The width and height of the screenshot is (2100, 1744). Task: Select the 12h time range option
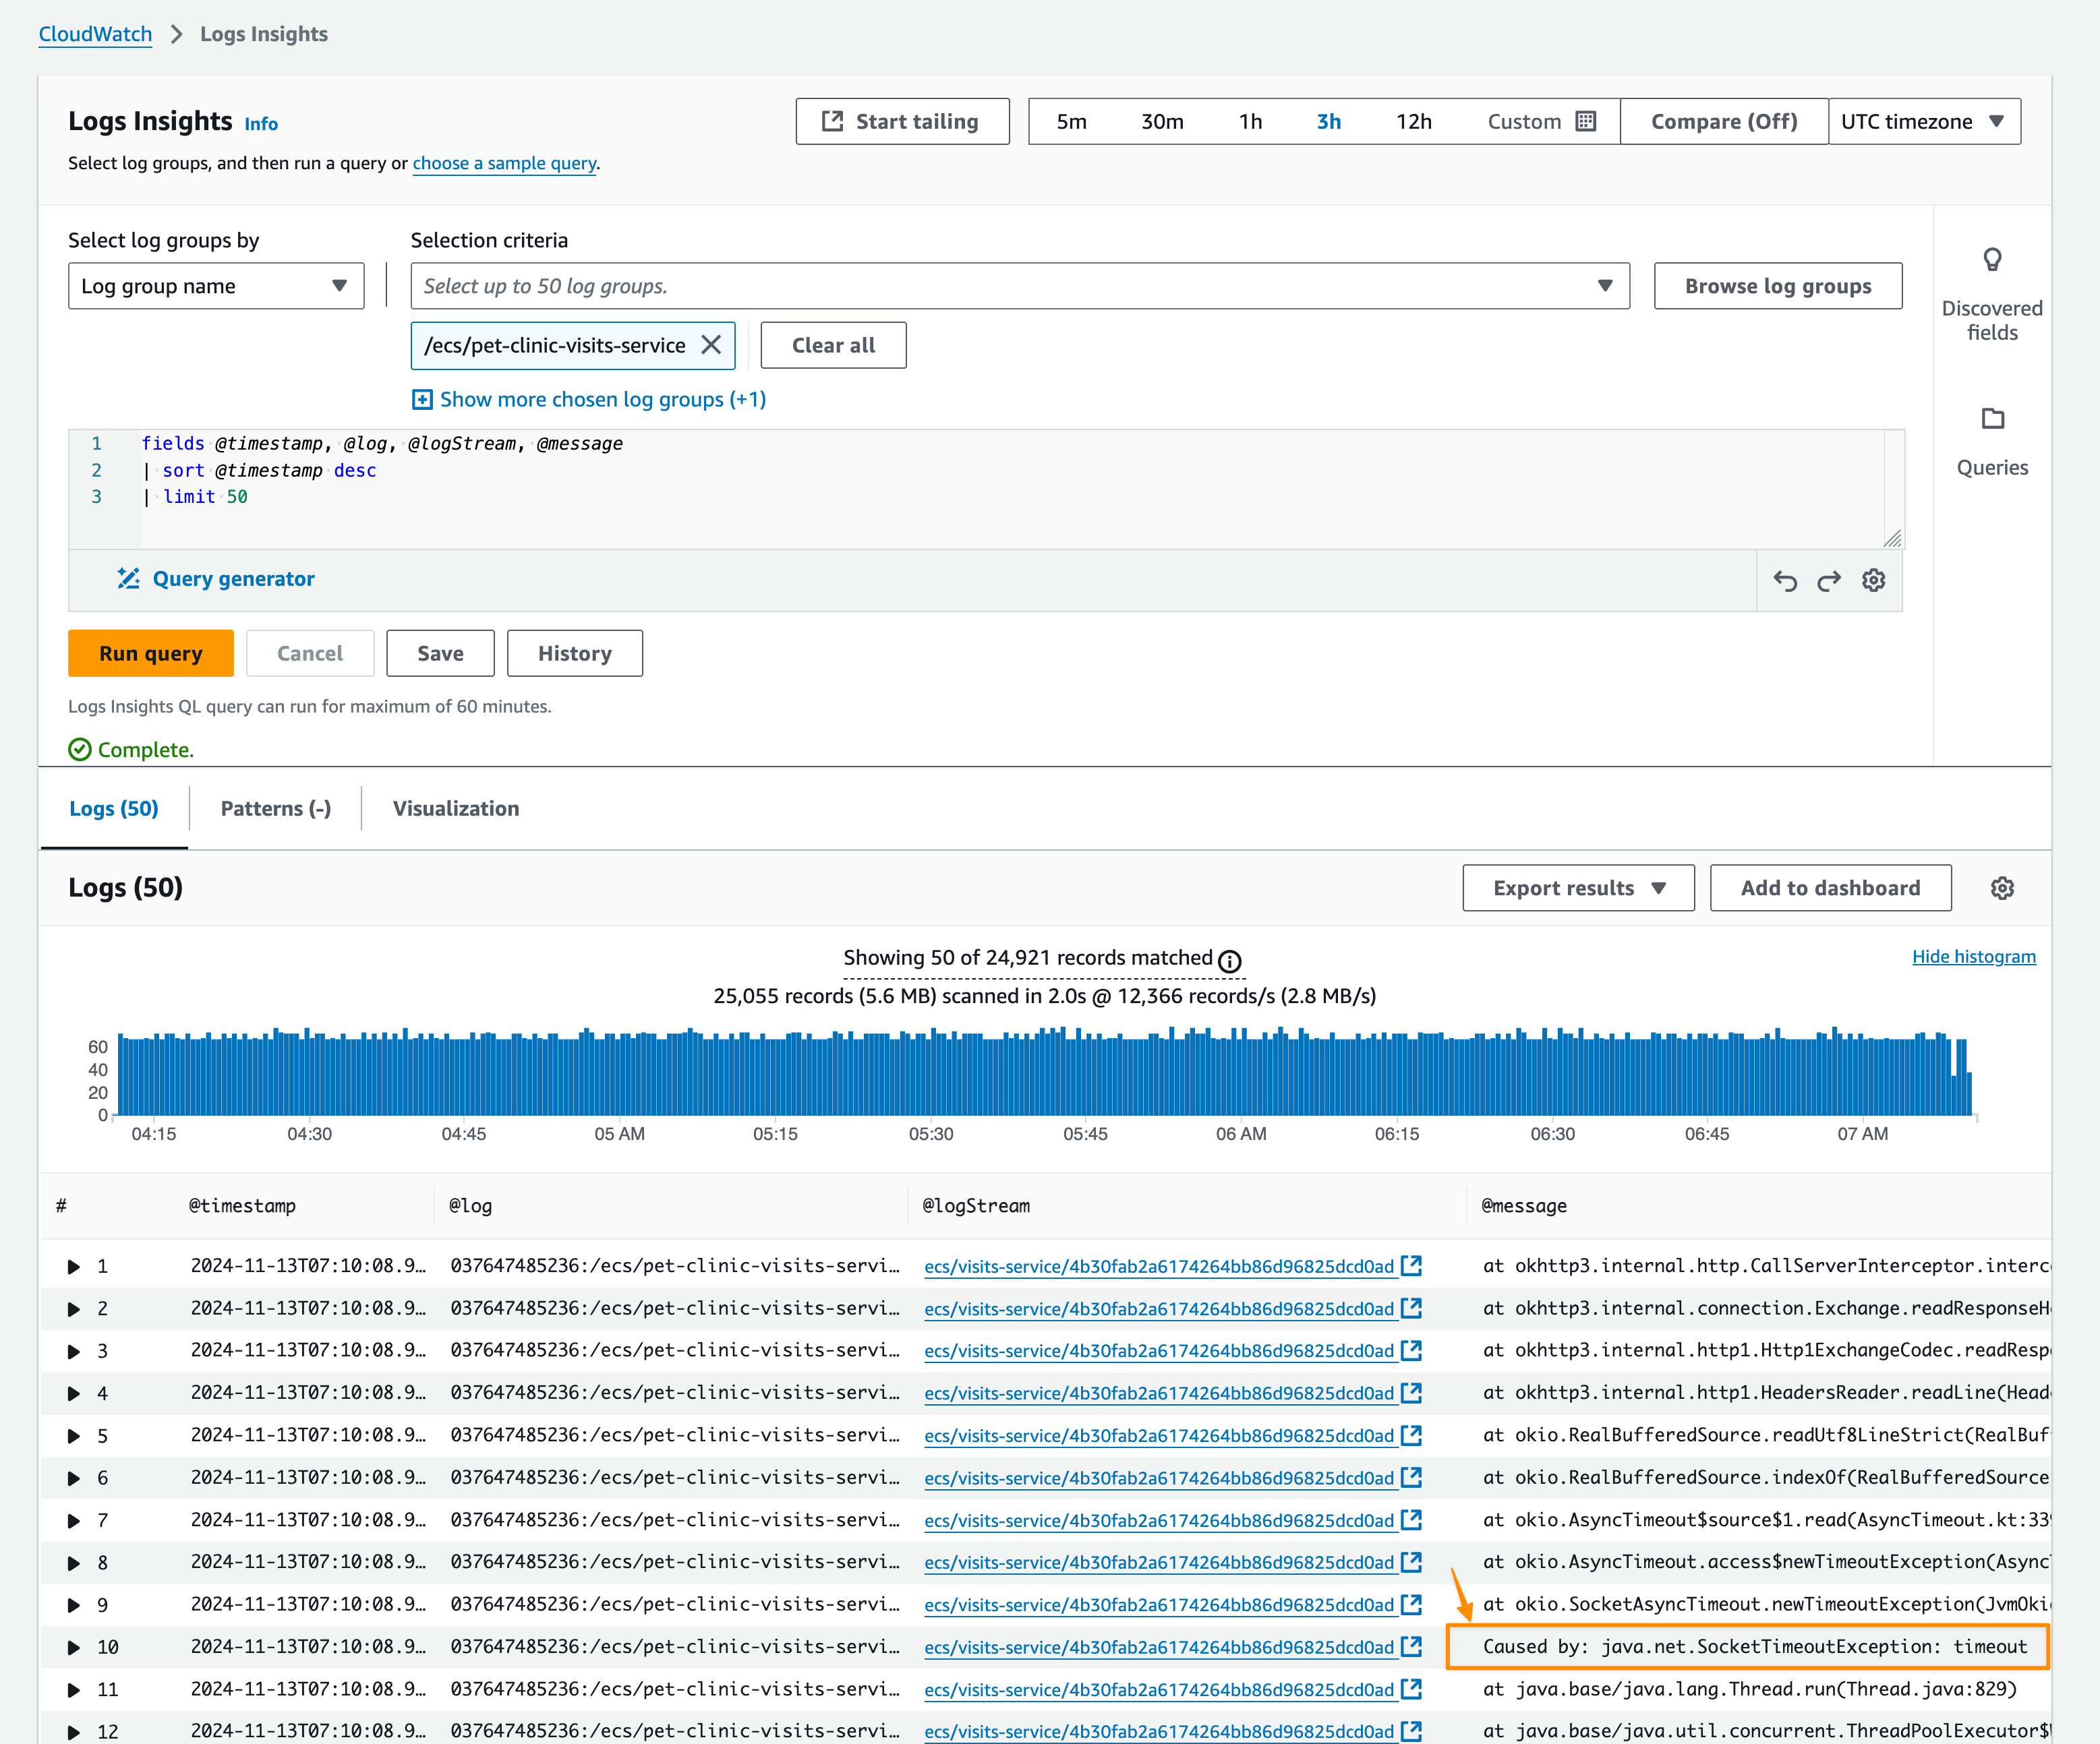pyautogui.click(x=1413, y=122)
